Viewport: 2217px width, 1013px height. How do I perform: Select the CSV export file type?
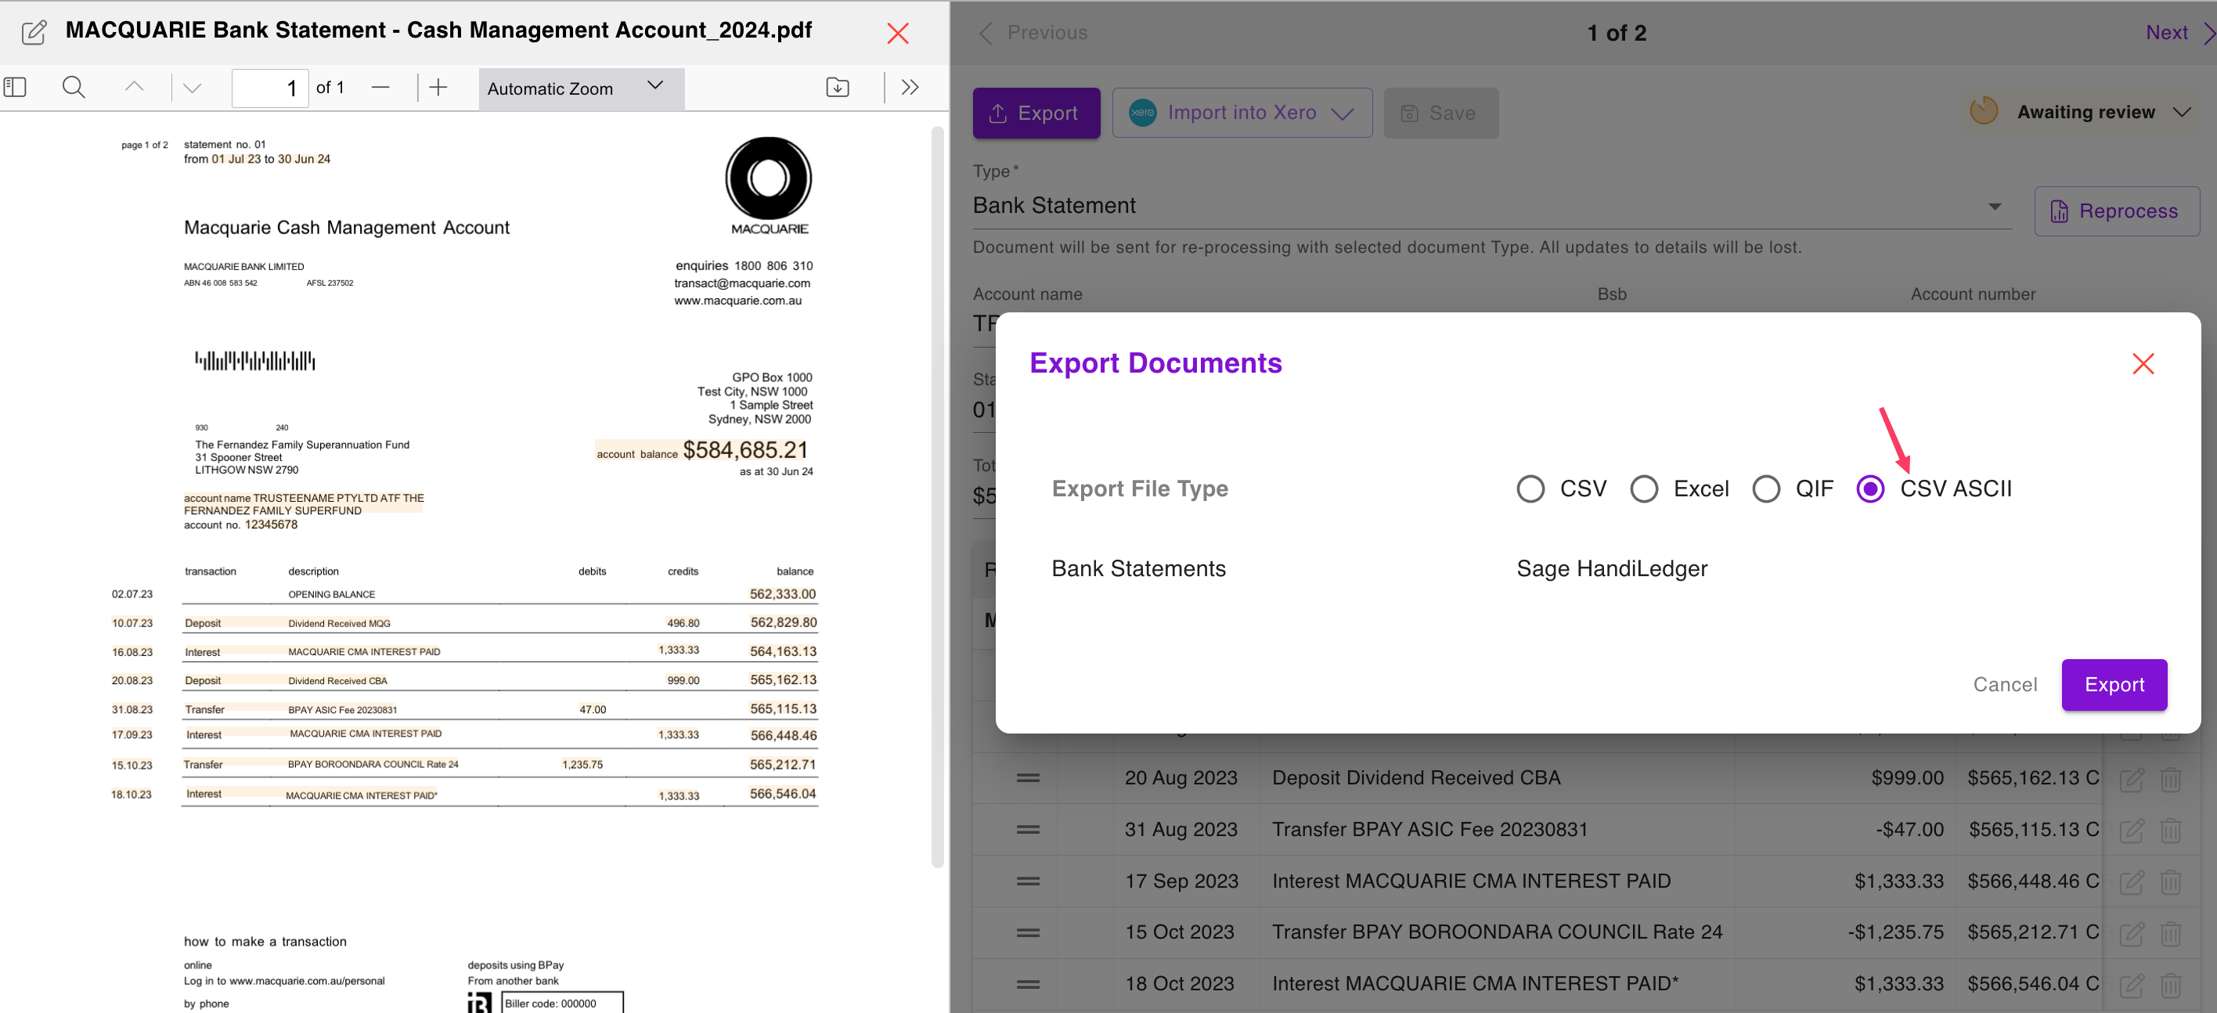click(1530, 488)
